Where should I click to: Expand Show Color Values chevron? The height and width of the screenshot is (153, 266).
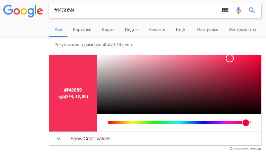click(x=58, y=139)
